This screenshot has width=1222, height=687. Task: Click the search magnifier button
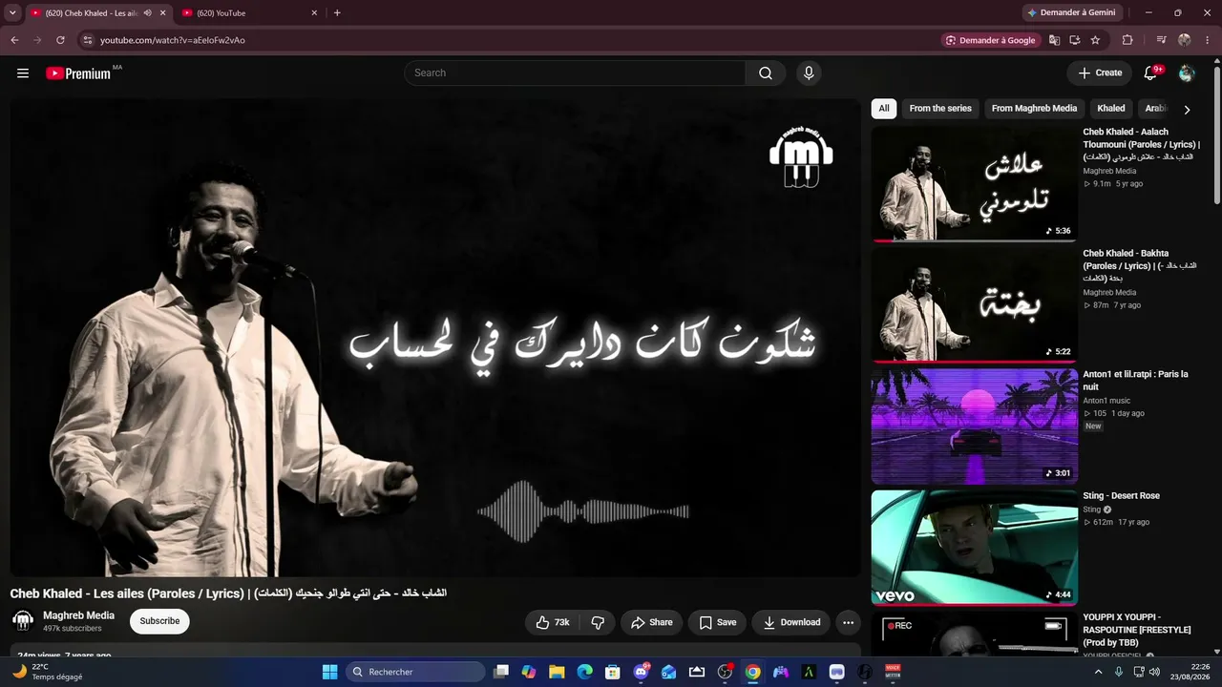[766, 73]
